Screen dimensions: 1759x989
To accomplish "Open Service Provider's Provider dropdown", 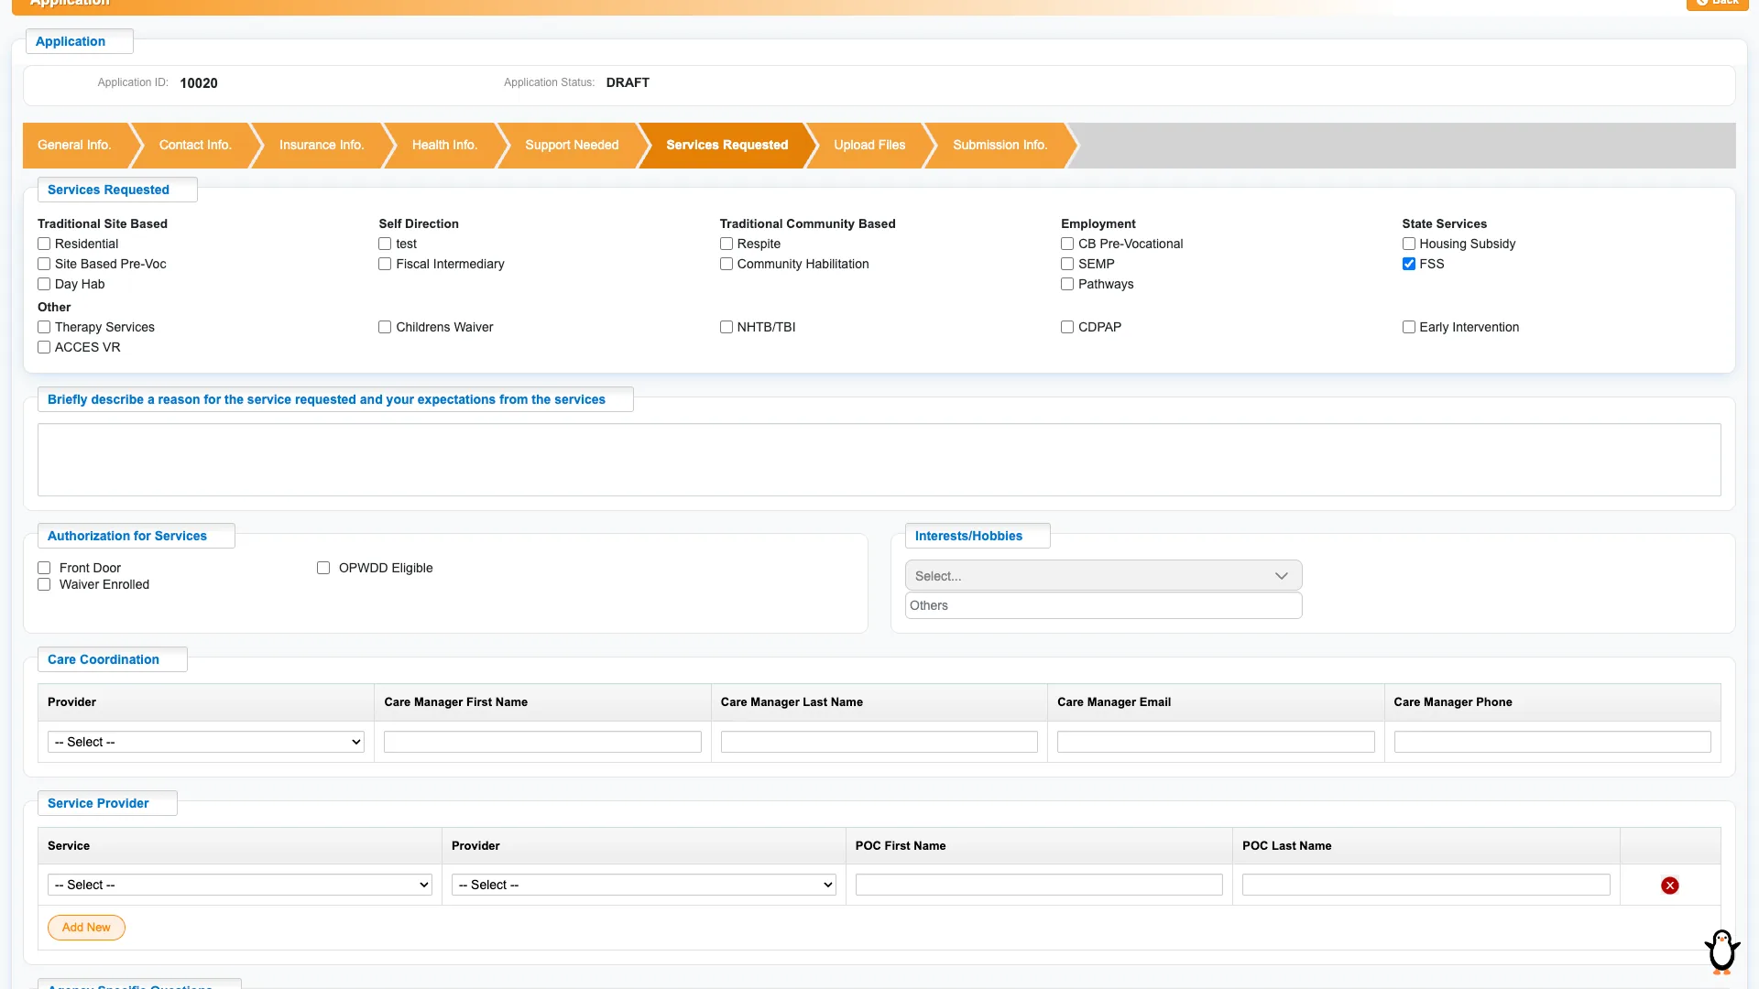I will tap(644, 885).
